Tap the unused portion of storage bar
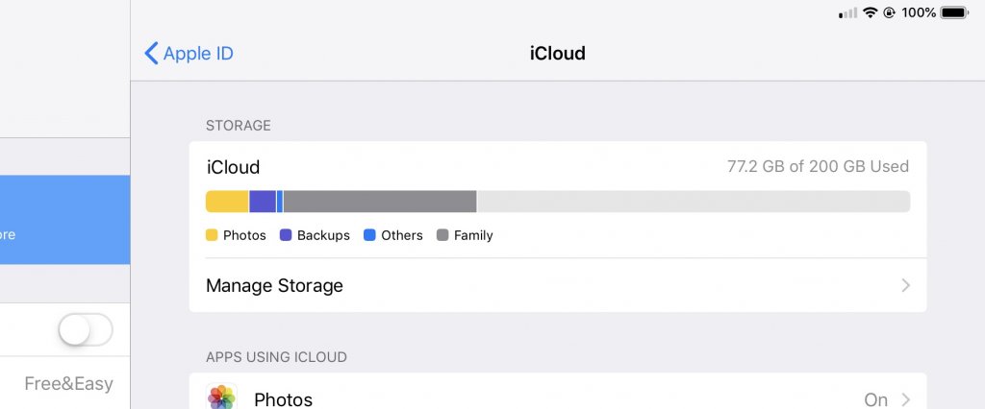 pos(694,202)
